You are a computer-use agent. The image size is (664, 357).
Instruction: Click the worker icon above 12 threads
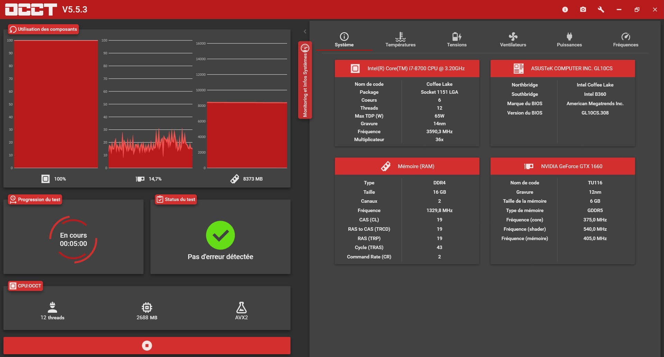(52, 307)
